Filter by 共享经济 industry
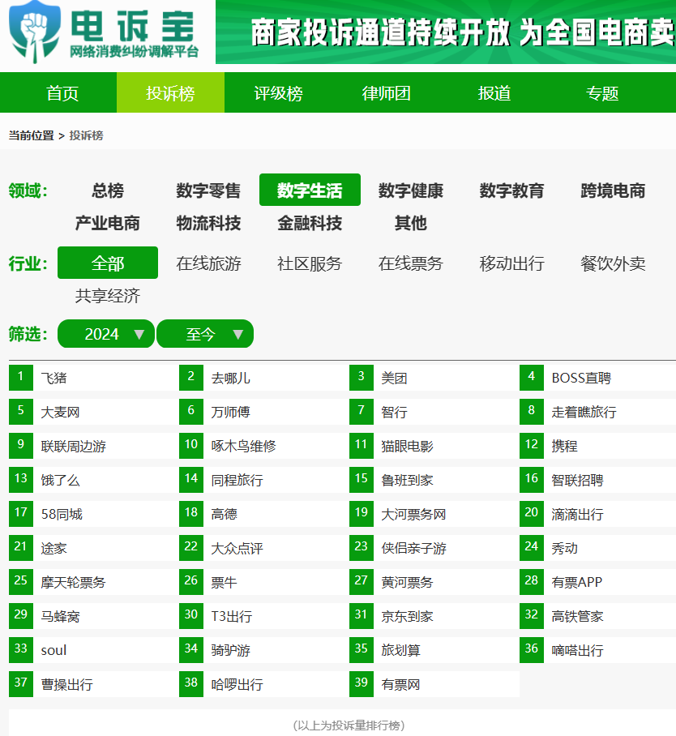The width and height of the screenshot is (676, 736). (108, 296)
